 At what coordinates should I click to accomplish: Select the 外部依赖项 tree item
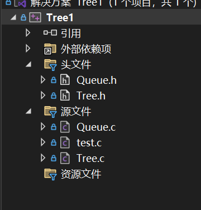coord(86,49)
